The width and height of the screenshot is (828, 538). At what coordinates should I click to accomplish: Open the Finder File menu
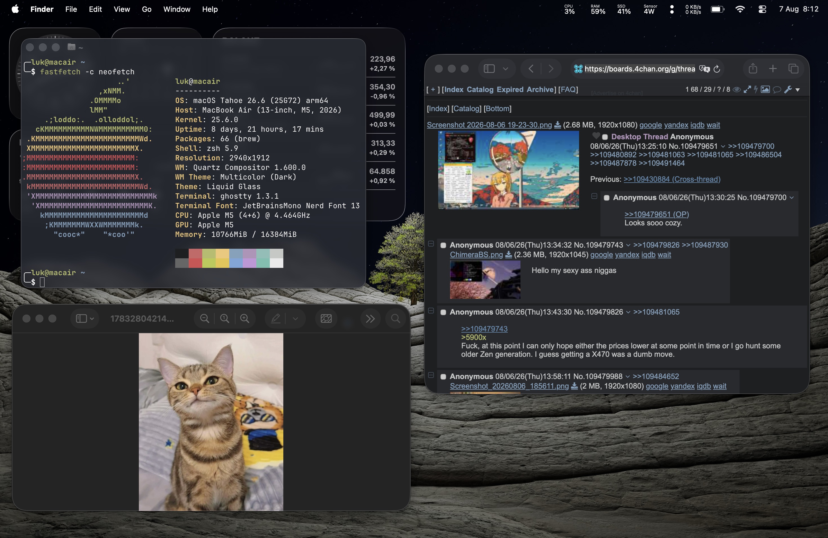[x=71, y=9]
